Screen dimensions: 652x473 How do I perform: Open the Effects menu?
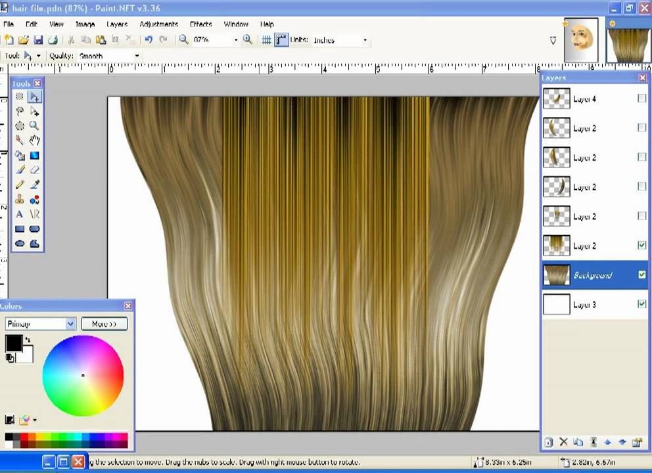click(201, 24)
